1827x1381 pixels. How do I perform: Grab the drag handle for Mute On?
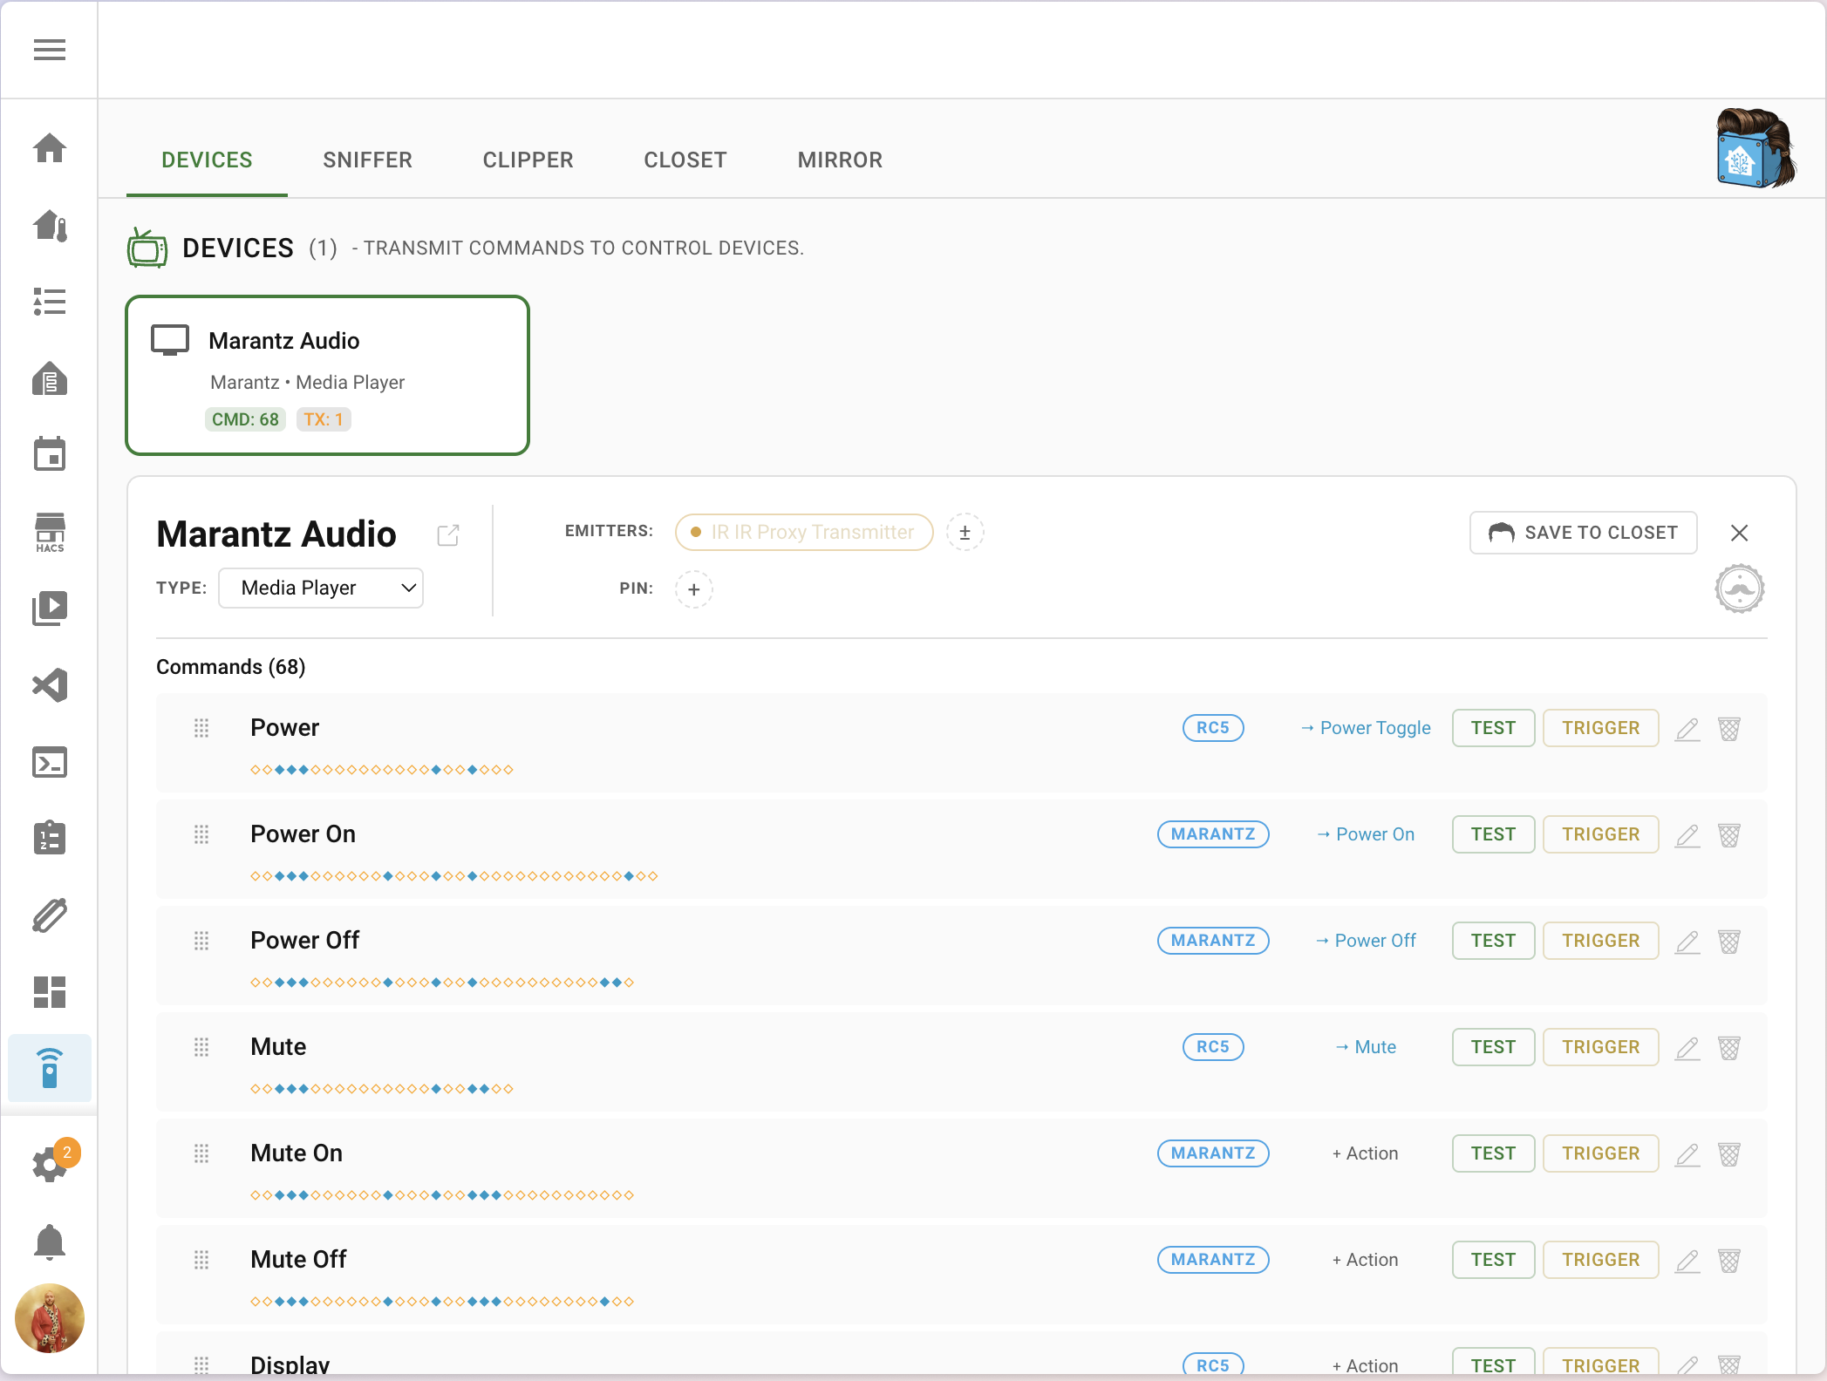[x=201, y=1153]
